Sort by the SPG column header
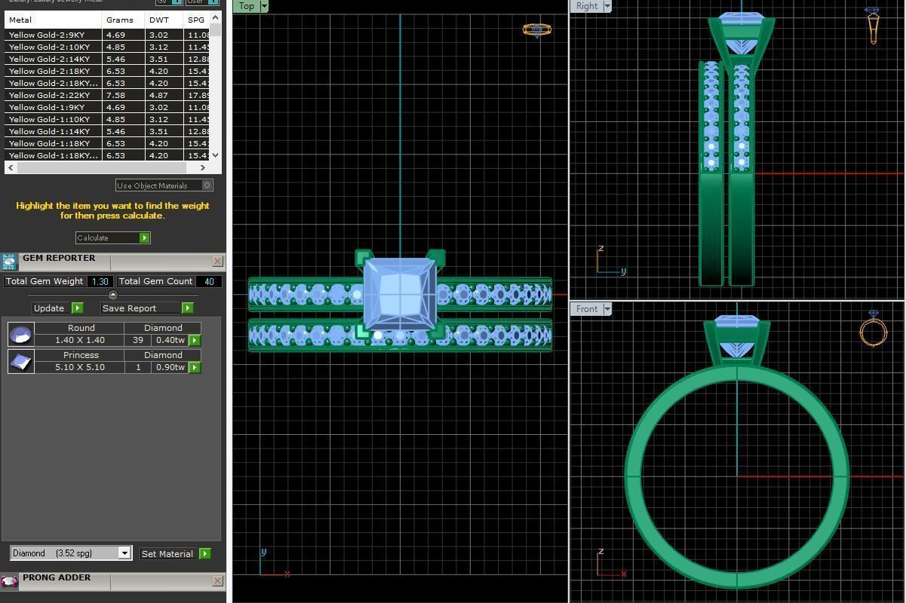 (196, 20)
